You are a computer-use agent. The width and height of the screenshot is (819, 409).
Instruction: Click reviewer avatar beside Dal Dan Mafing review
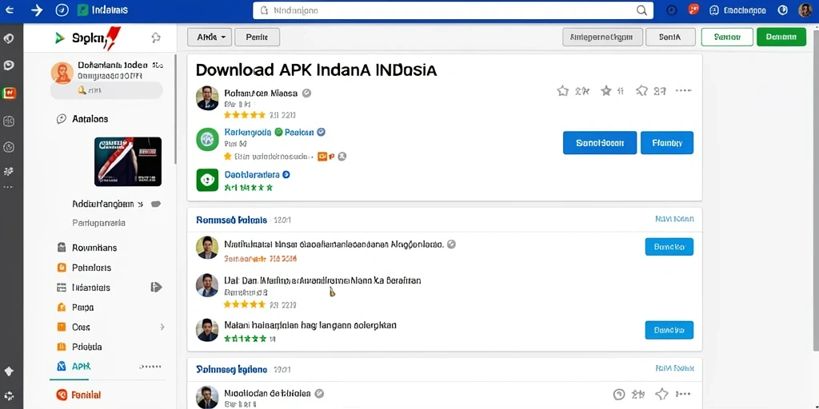pyautogui.click(x=207, y=285)
